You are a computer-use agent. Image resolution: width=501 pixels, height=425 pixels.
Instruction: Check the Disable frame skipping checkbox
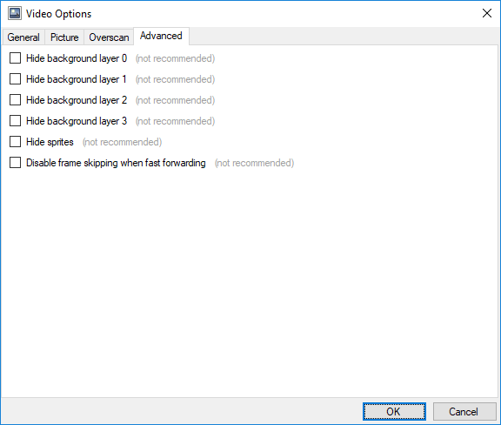(x=15, y=163)
